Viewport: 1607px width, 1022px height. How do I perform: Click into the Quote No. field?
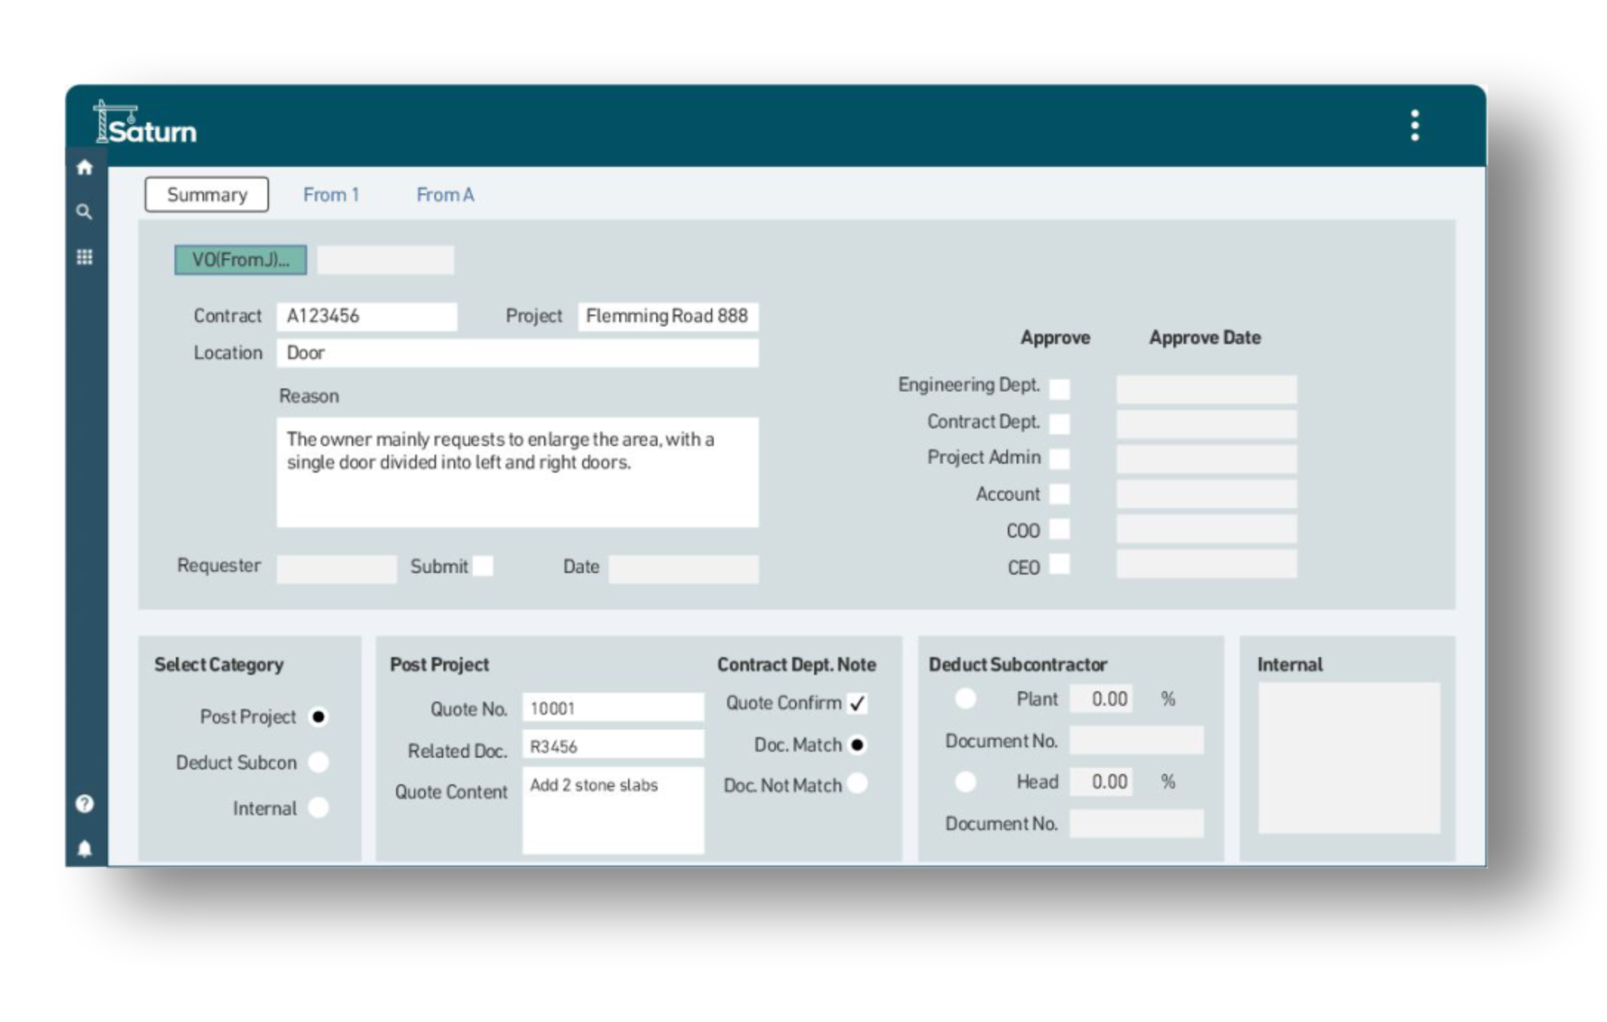coord(613,708)
